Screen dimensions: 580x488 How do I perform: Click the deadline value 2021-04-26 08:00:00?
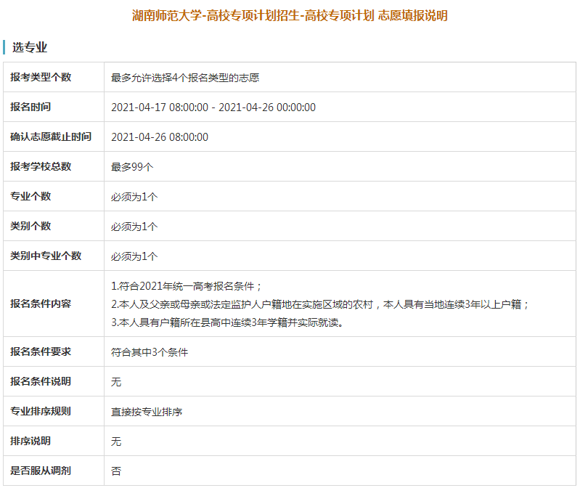coord(160,137)
